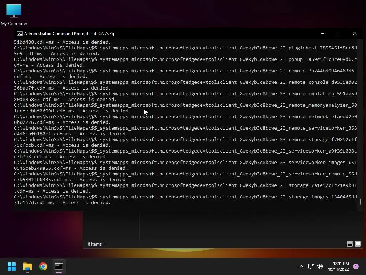Click the line containing 'serviceworker_a9f39a038c'
This screenshot has width=366, height=275.
tap(186, 151)
